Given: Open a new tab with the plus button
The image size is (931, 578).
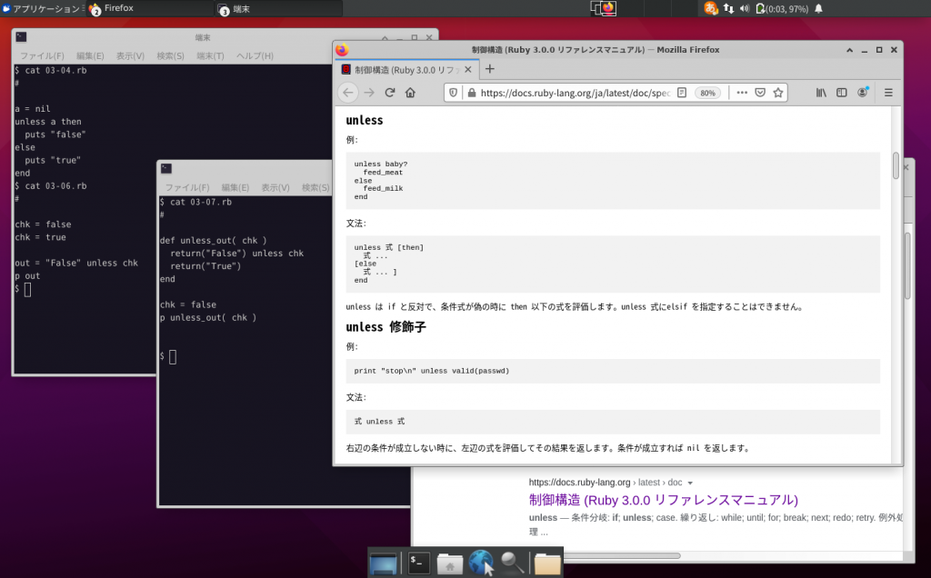Looking at the screenshot, I should coord(489,68).
